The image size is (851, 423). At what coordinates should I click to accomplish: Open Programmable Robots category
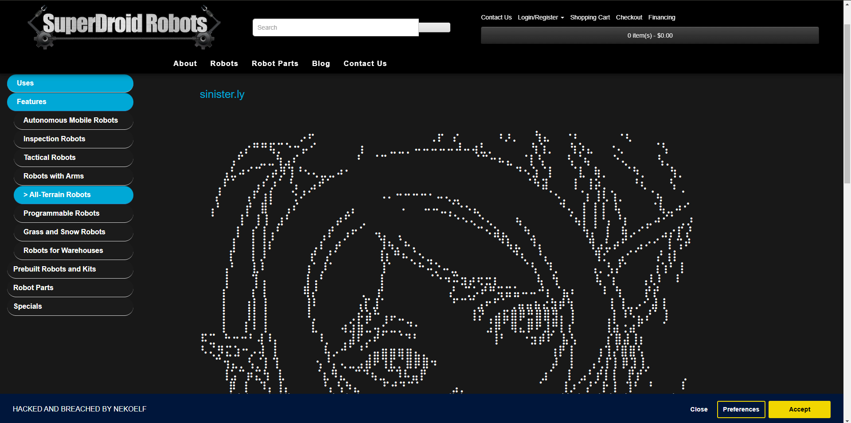pyautogui.click(x=74, y=213)
